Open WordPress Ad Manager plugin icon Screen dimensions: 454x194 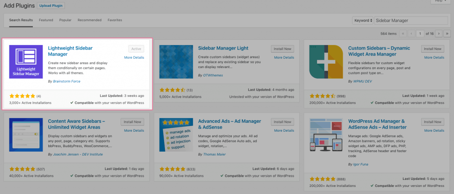coord(326,135)
